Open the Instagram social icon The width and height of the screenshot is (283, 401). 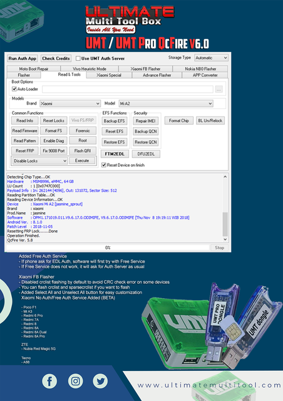tap(75, 382)
